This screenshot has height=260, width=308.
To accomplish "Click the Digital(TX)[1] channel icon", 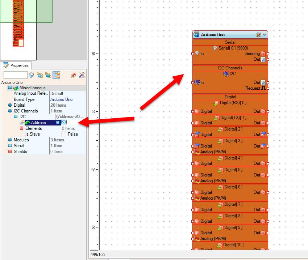I will pos(216,118).
